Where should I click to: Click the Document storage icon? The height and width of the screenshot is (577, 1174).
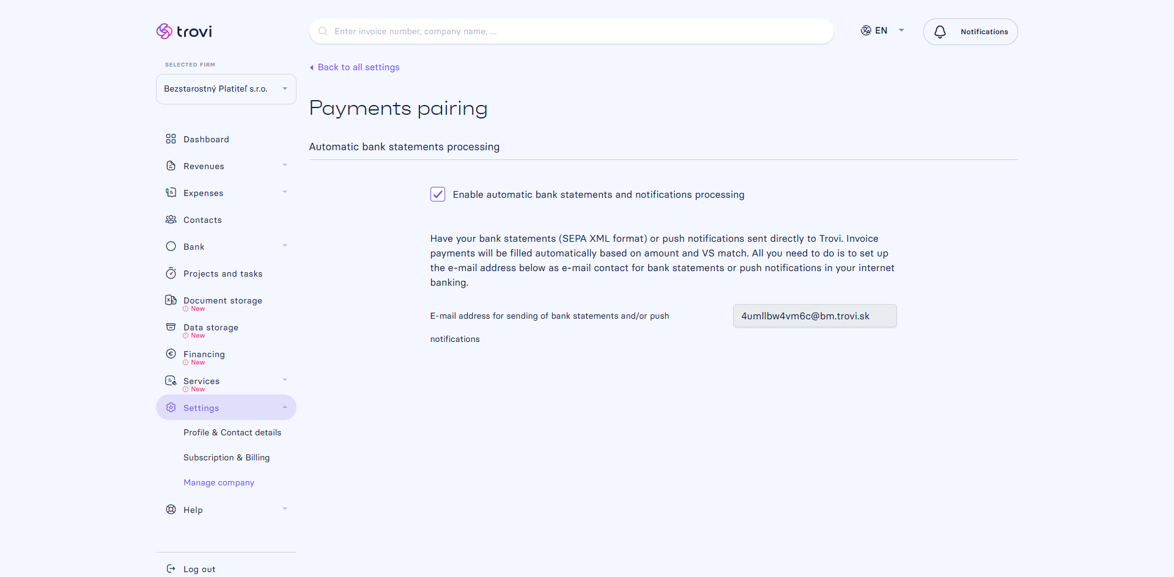[x=171, y=300]
